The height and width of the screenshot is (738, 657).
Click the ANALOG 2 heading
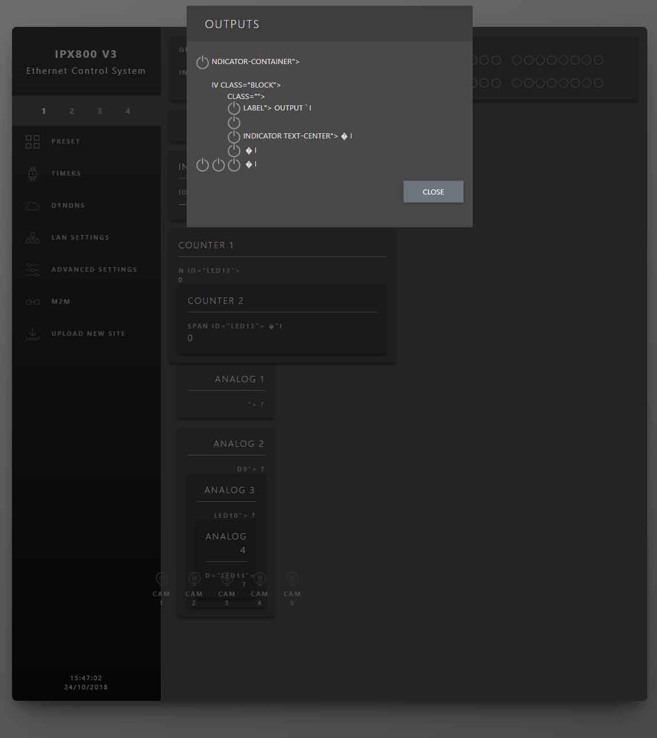tap(239, 444)
